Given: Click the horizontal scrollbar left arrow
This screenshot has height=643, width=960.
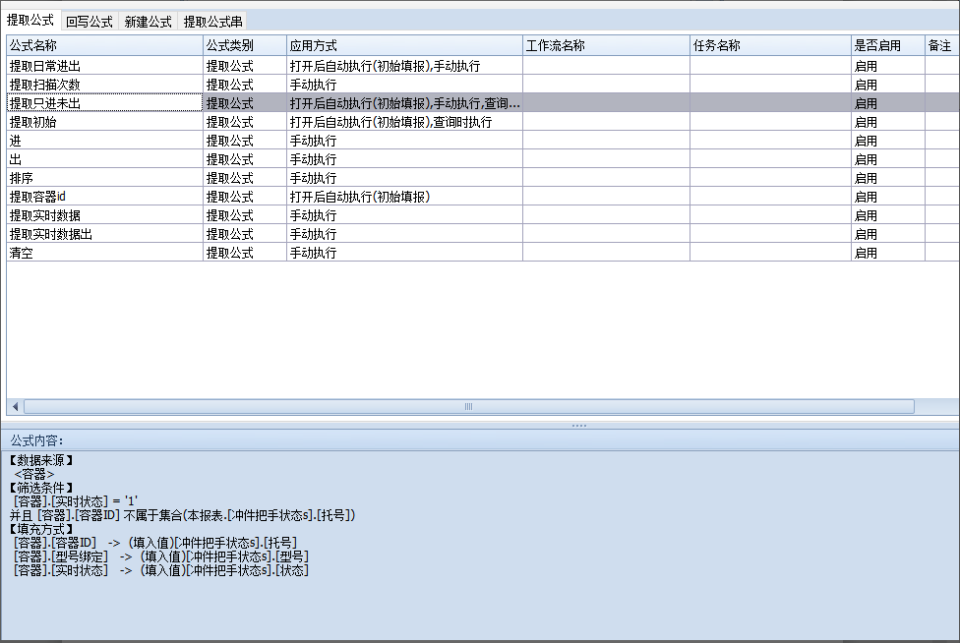Looking at the screenshot, I should click(x=14, y=406).
